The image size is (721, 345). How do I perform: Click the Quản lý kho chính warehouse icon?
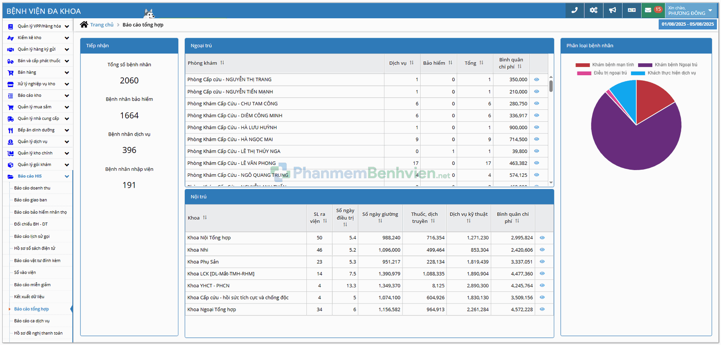click(11, 153)
